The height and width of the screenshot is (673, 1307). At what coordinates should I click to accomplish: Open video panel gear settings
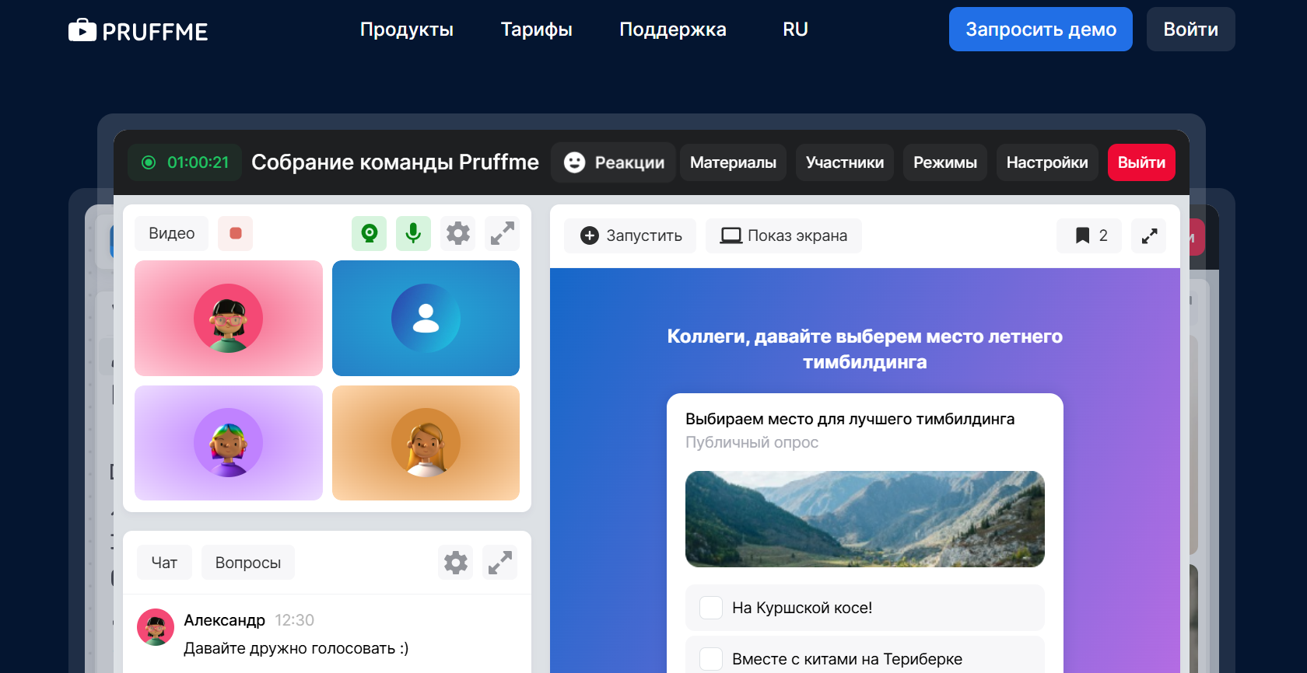click(x=458, y=233)
